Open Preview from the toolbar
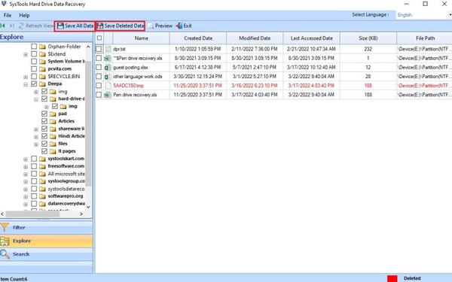The width and height of the screenshot is (452, 282). [160, 26]
